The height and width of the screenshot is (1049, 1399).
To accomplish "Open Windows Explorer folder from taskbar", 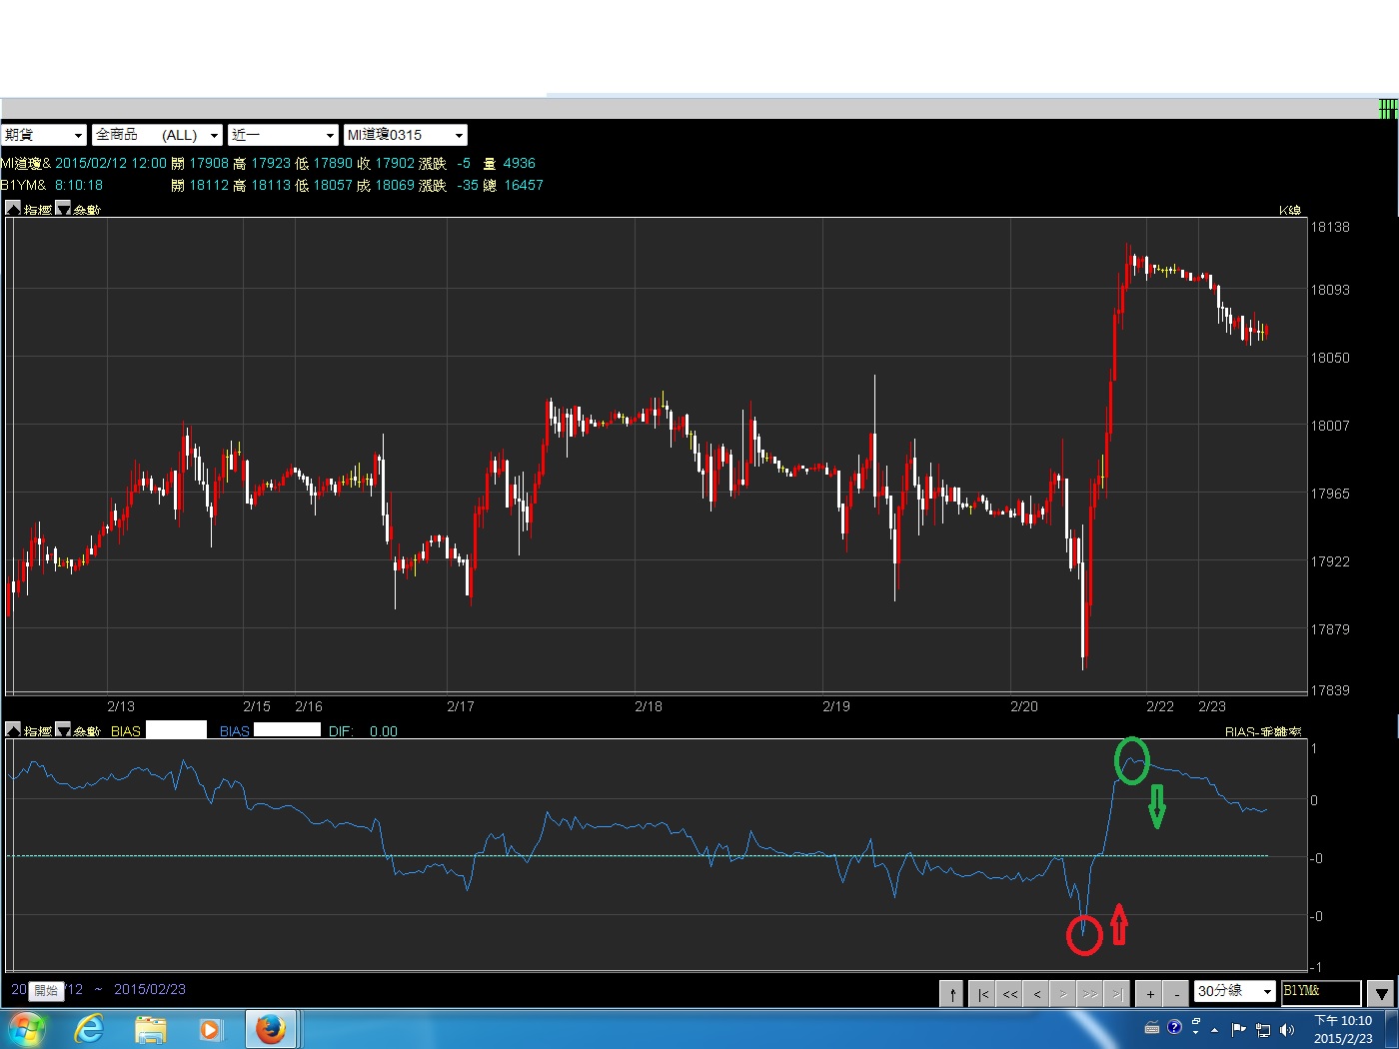I will pyautogui.click(x=150, y=1029).
